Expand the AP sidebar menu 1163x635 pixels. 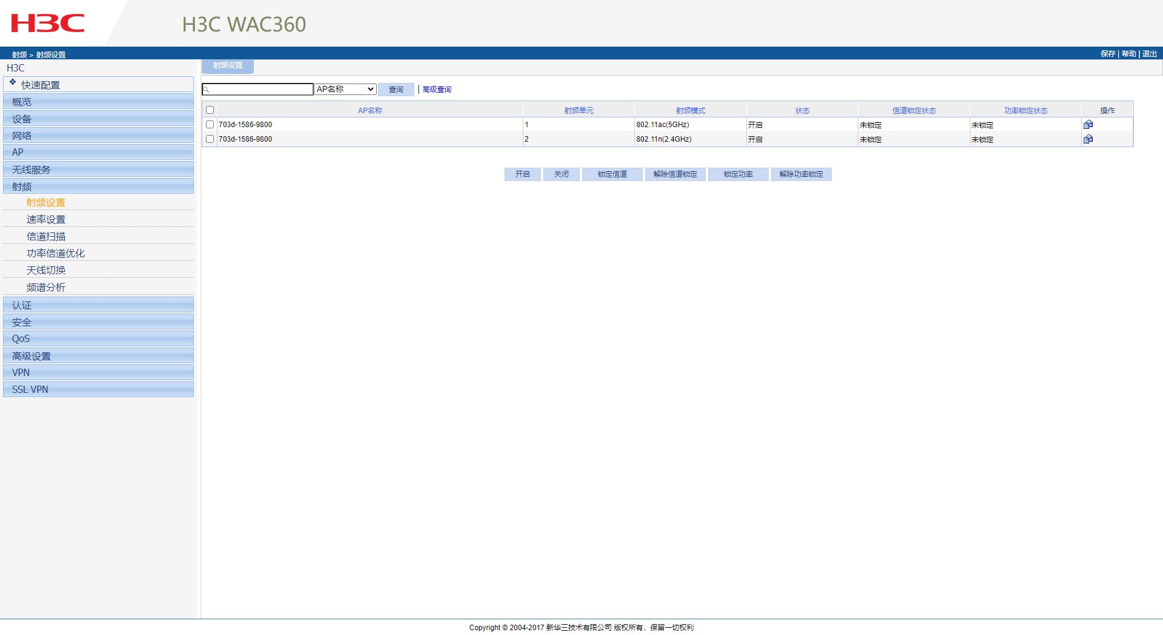[98, 153]
